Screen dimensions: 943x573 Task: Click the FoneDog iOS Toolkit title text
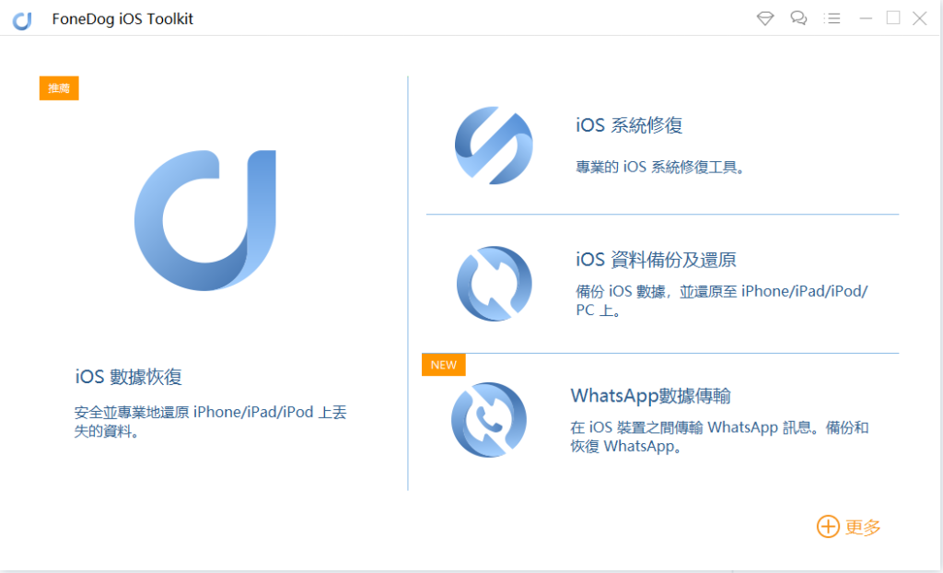122,18
